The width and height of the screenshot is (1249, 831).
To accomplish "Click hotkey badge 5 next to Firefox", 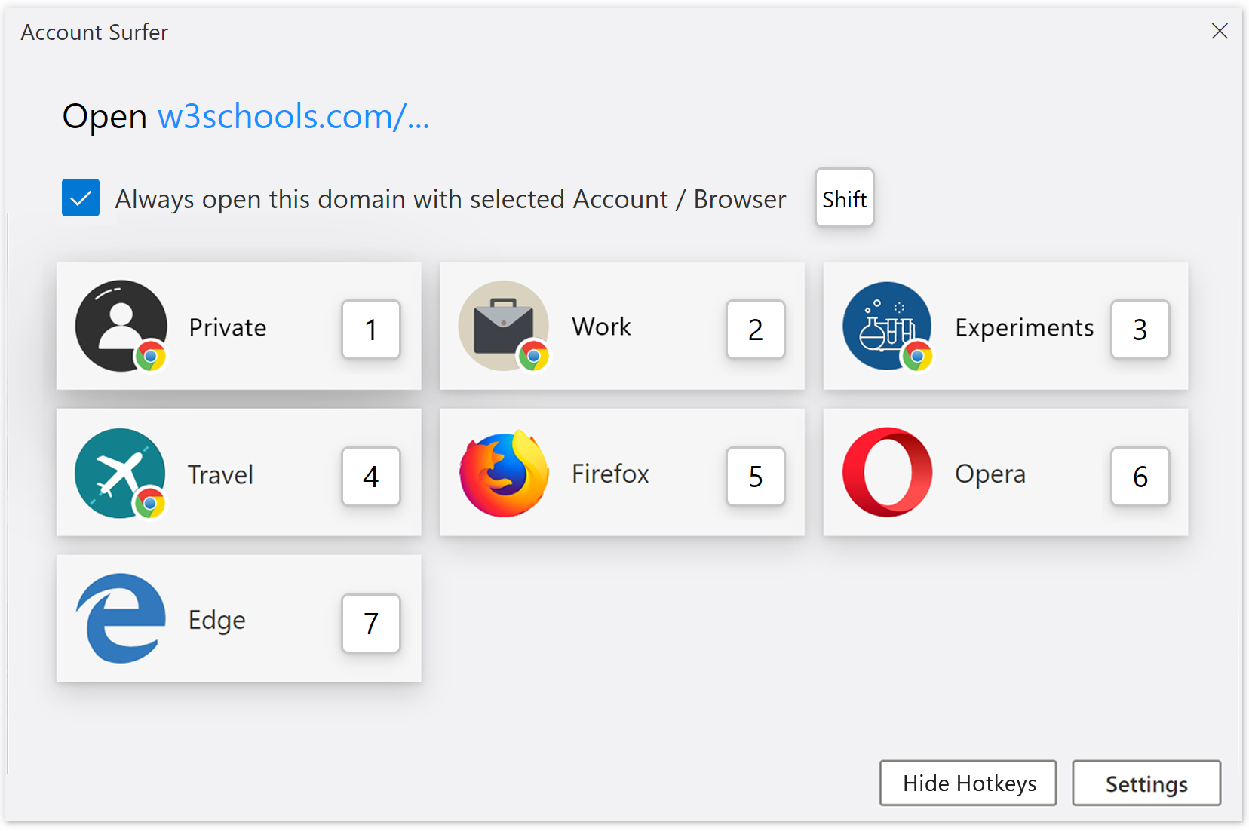I will tap(755, 477).
